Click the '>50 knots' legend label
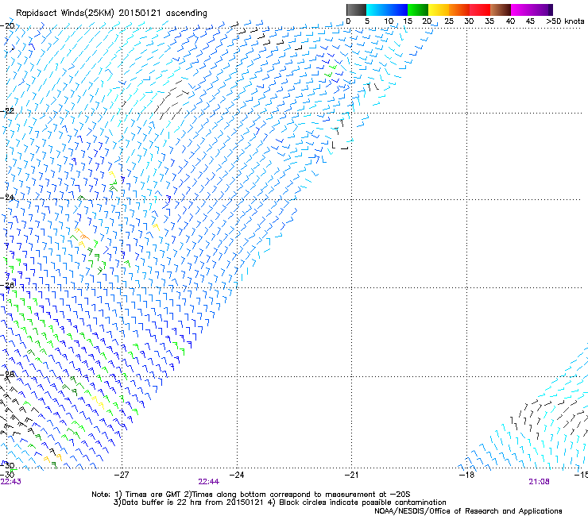The width and height of the screenshot is (588, 516). (x=565, y=21)
